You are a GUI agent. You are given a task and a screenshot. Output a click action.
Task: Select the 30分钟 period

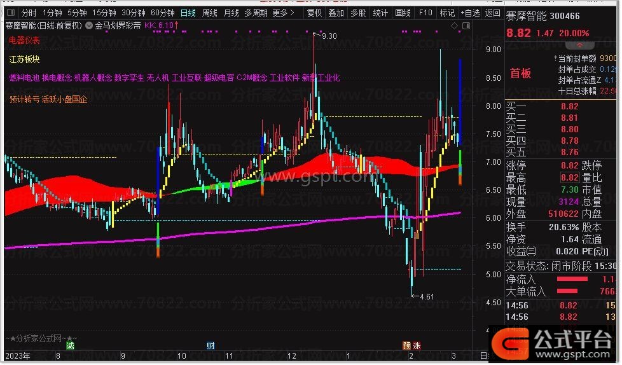pos(134,13)
